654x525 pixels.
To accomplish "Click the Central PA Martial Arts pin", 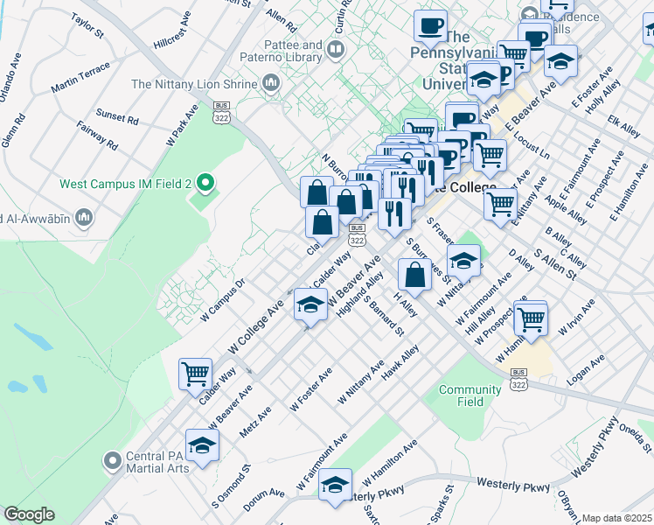I will click(112, 460).
